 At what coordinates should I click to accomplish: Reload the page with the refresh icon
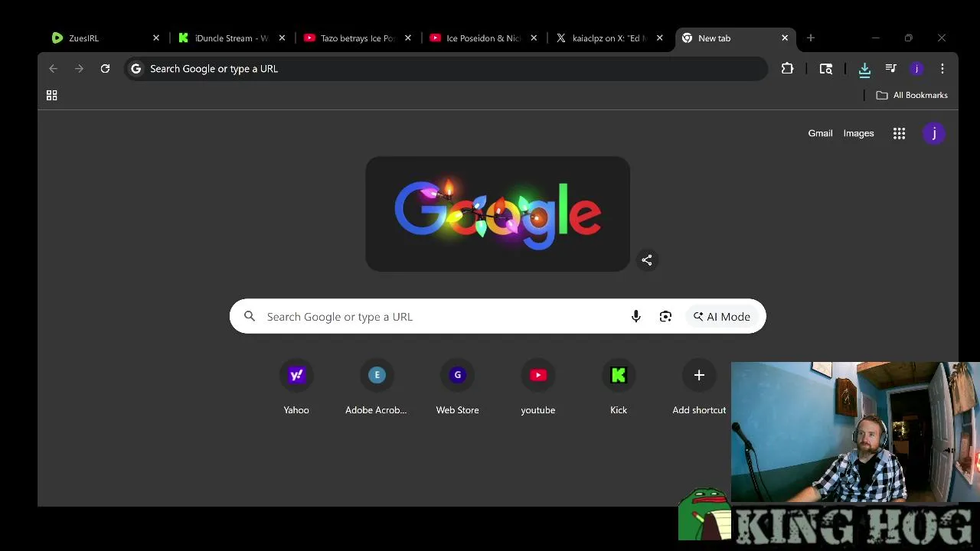[x=105, y=69]
